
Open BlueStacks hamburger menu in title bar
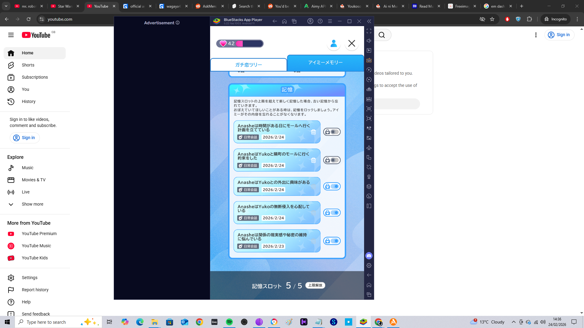point(330,21)
